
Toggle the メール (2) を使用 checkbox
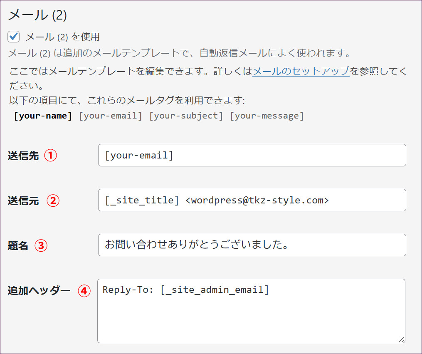point(14,37)
